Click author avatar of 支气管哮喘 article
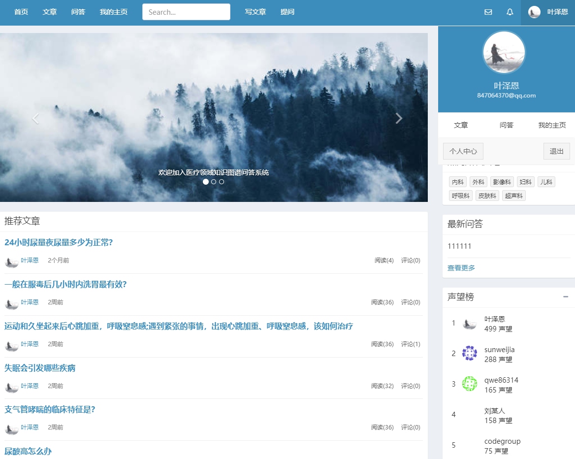This screenshot has width=575, height=459. (12, 429)
